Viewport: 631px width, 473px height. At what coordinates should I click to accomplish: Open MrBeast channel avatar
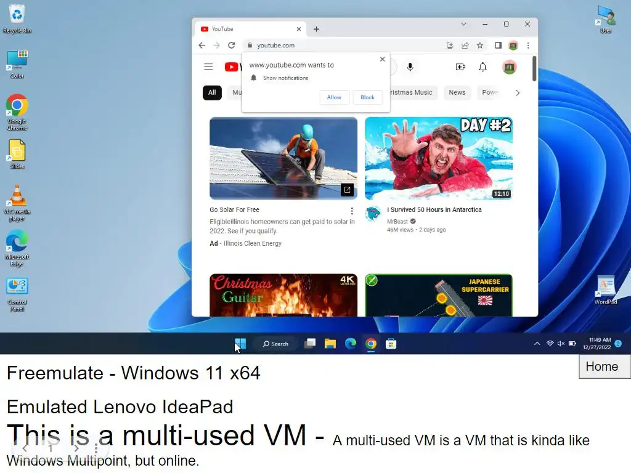373,214
